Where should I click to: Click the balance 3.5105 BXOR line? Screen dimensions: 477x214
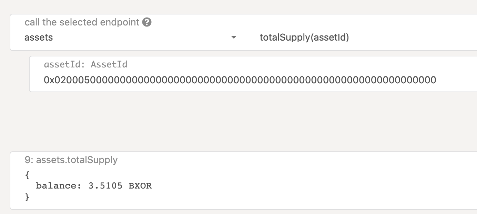point(94,186)
